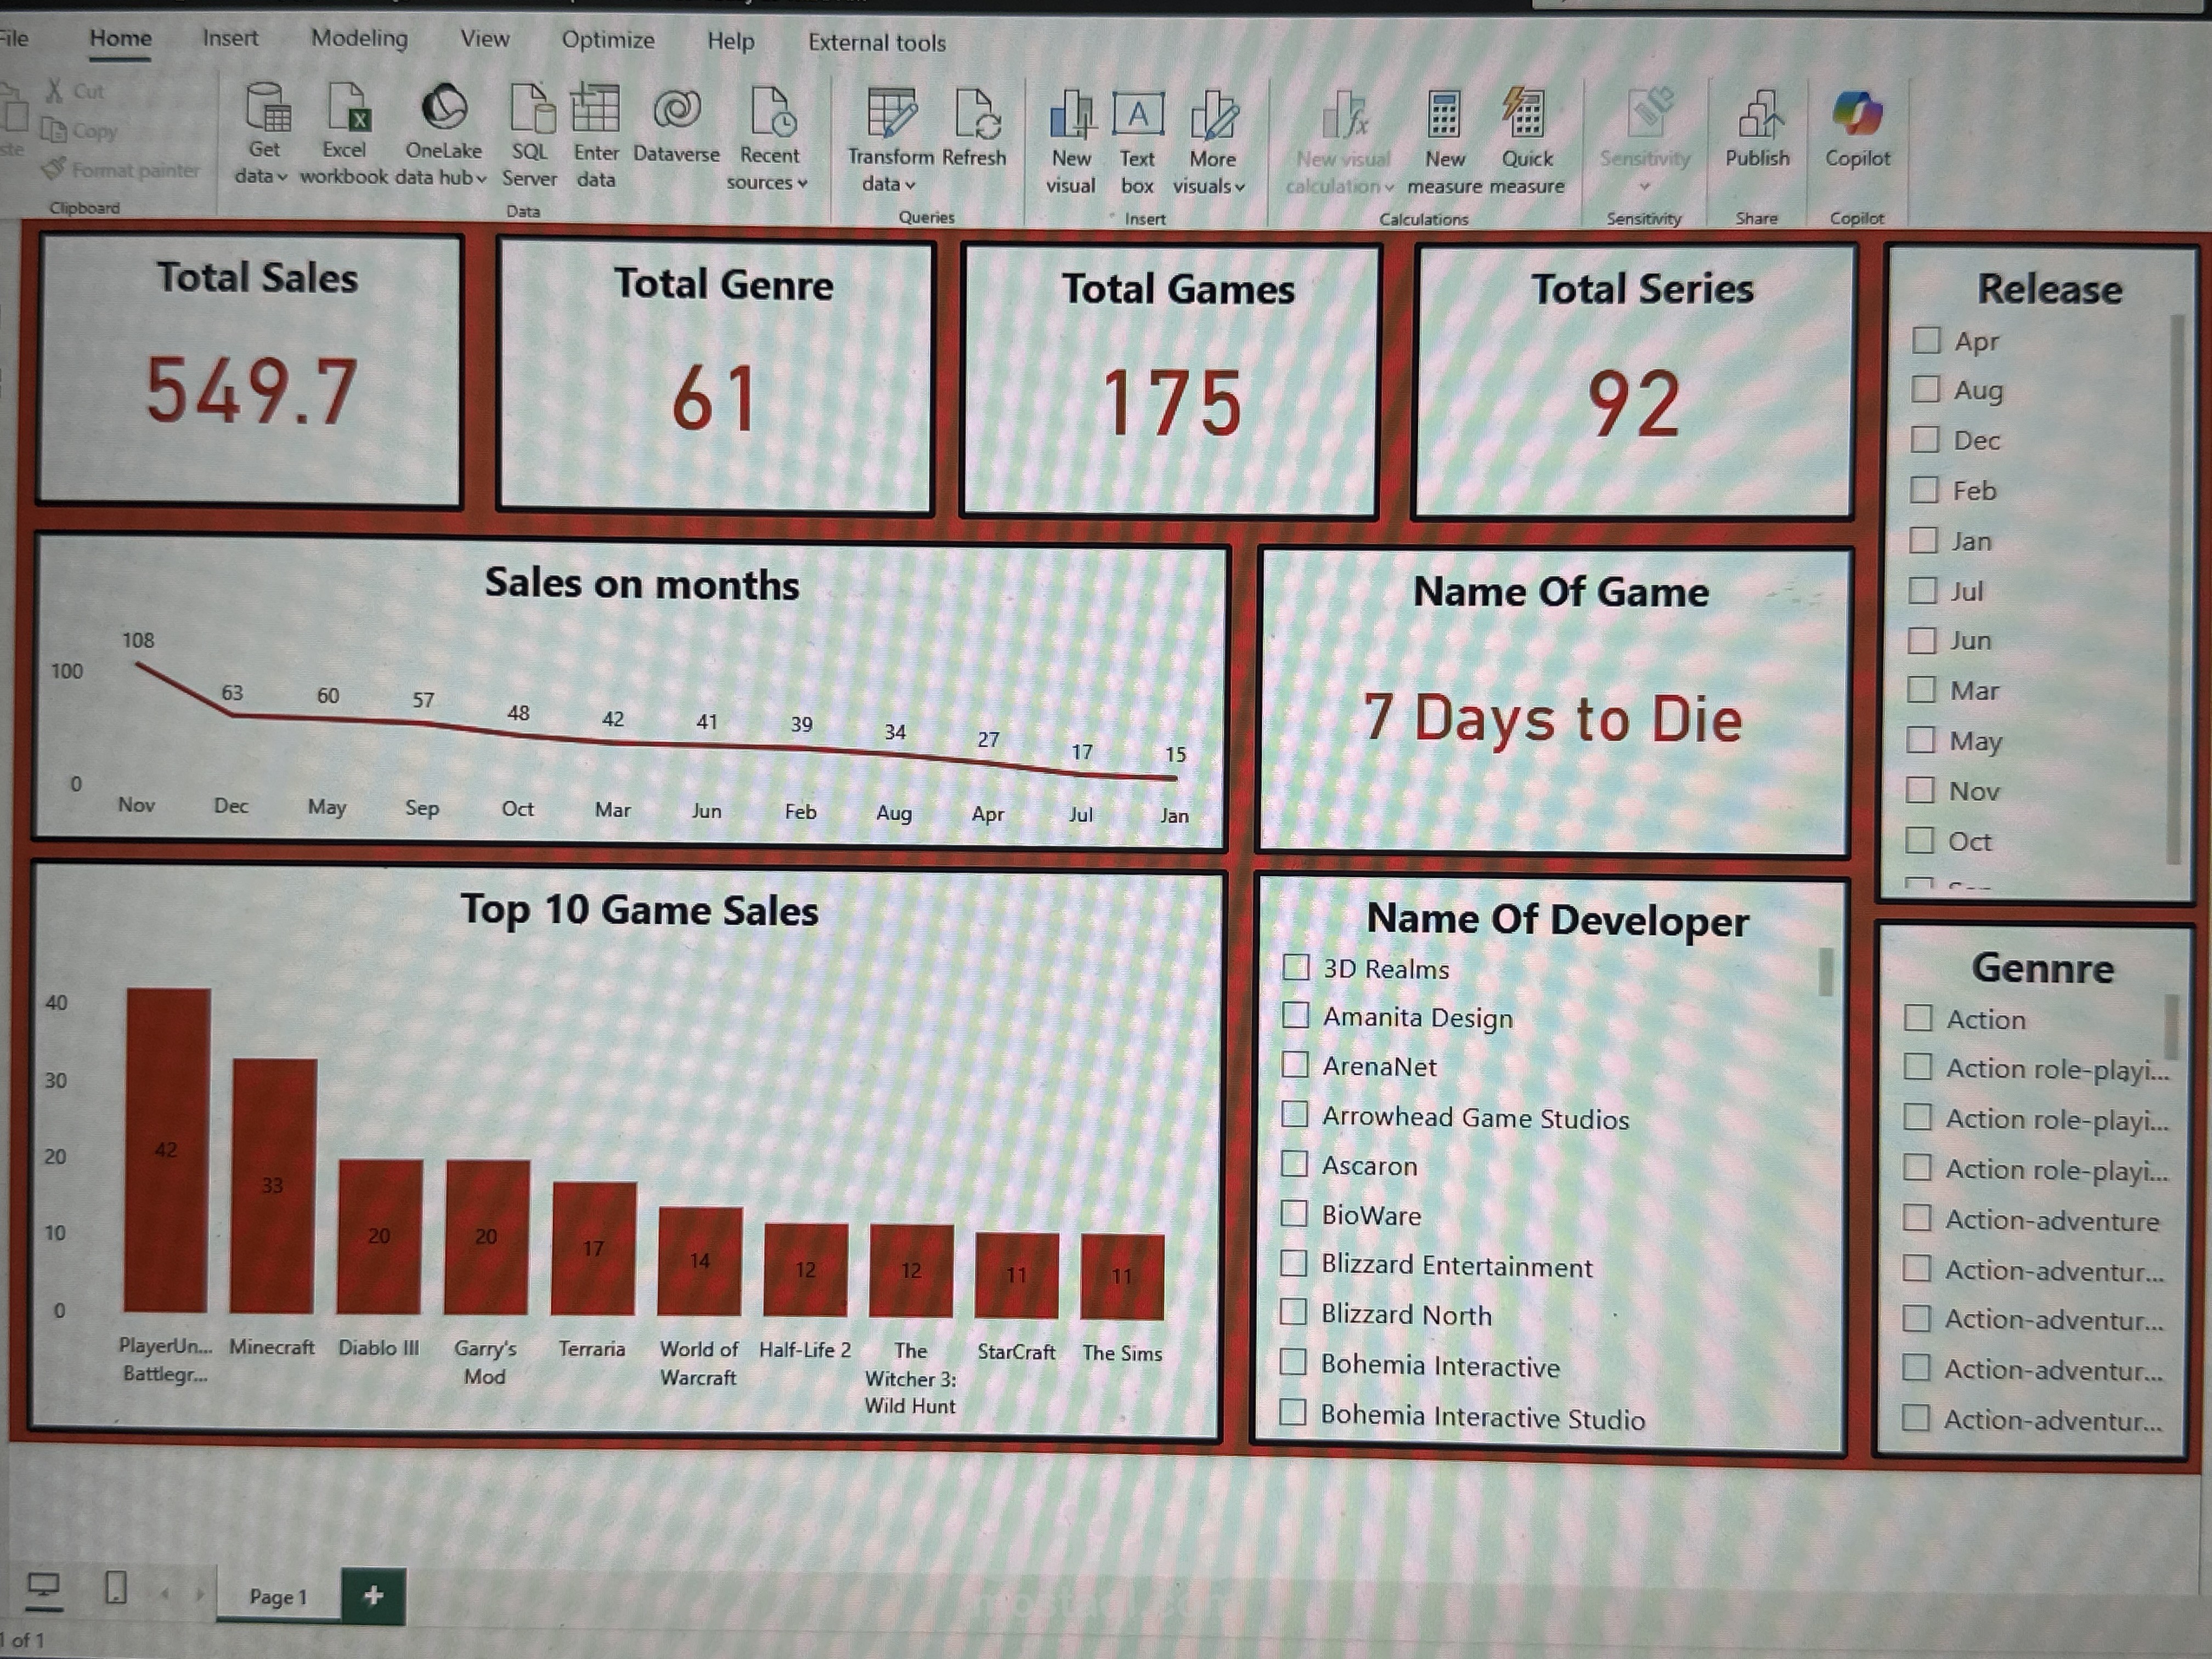The height and width of the screenshot is (1659, 2212).
Task: Open the Insert ribbon tab
Action: pyautogui.click(x=230, y=39)
